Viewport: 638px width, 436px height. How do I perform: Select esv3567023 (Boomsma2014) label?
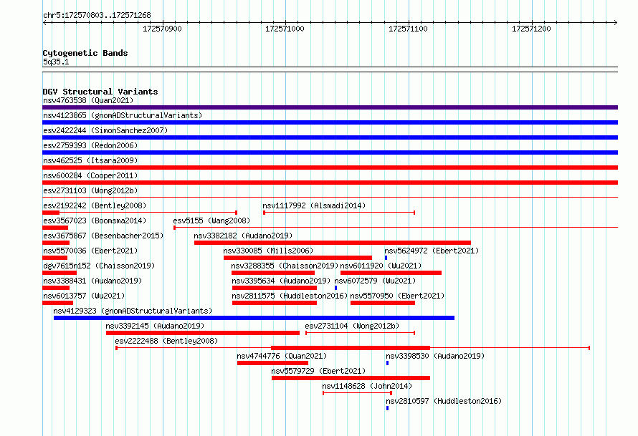[x=95, y=221]
